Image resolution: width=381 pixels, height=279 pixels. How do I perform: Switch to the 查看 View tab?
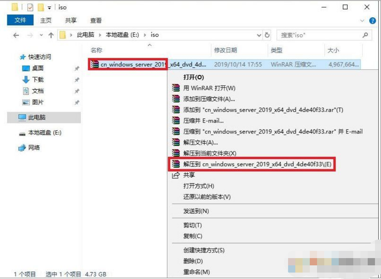pyautogui.click(x=96, y=20)
